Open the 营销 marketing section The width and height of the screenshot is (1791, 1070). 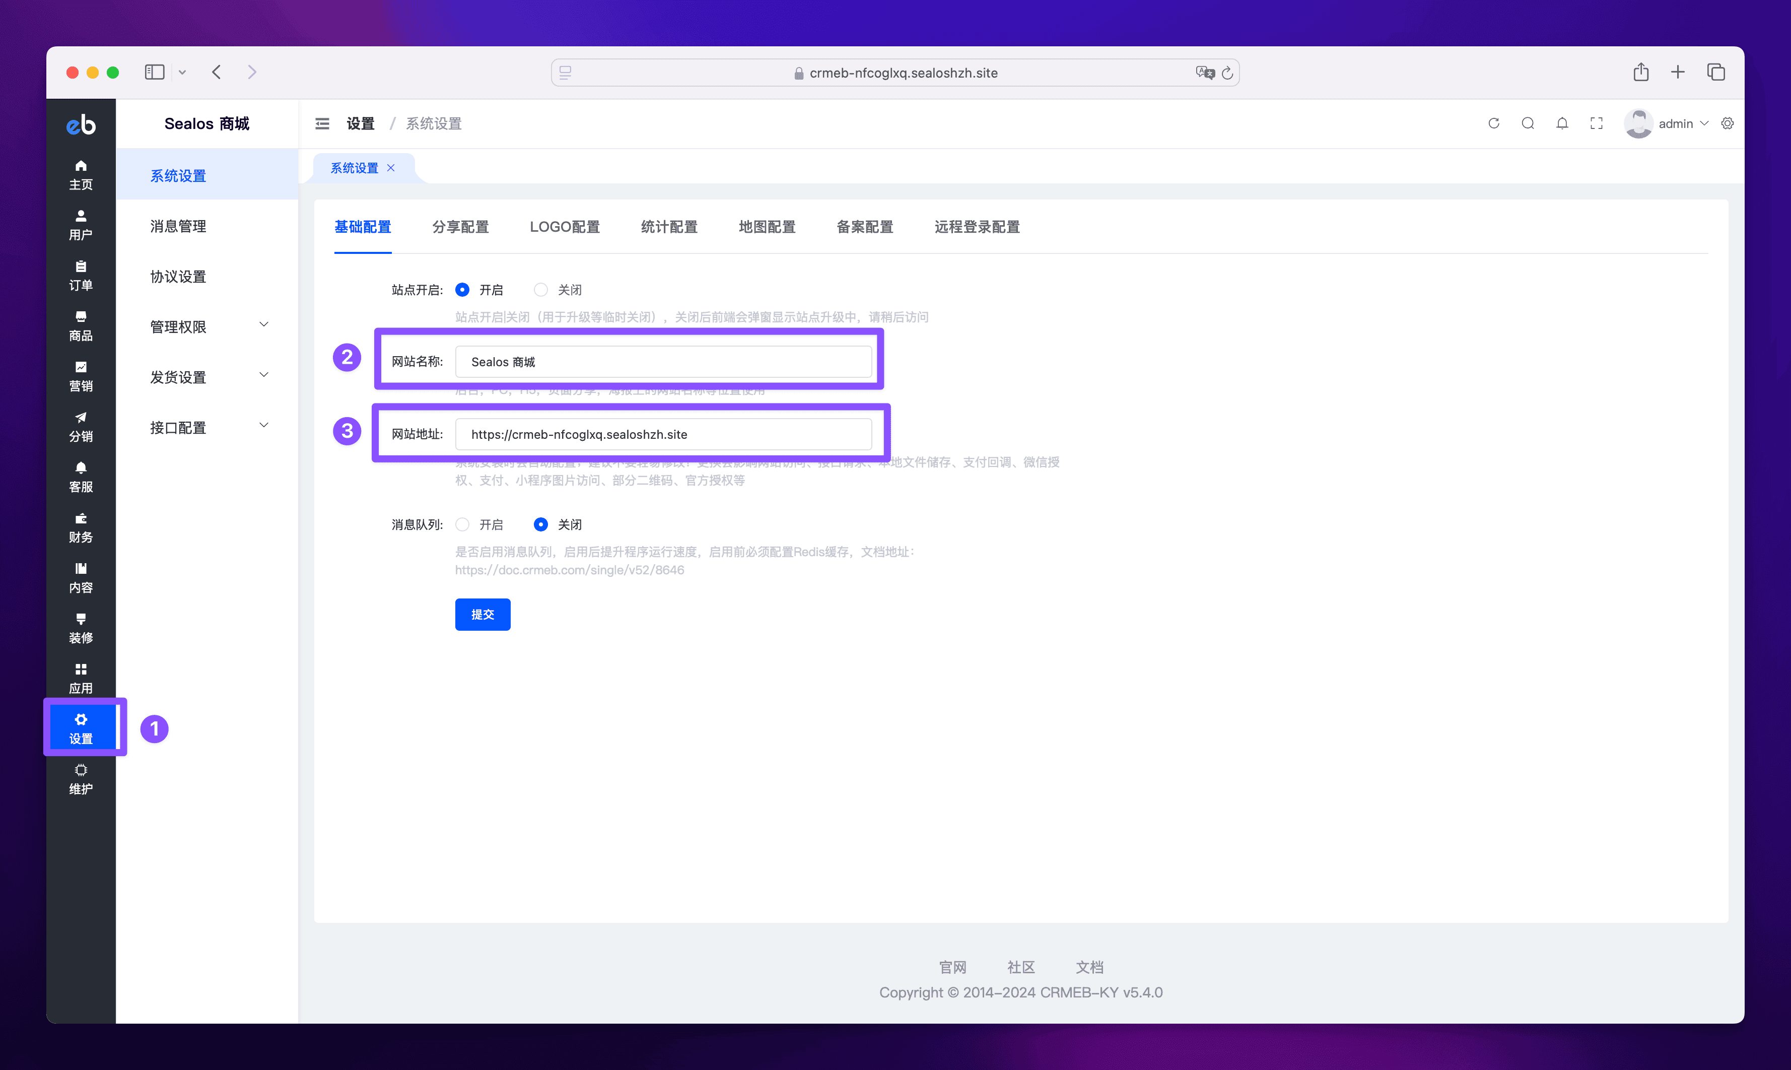(81, 377)
